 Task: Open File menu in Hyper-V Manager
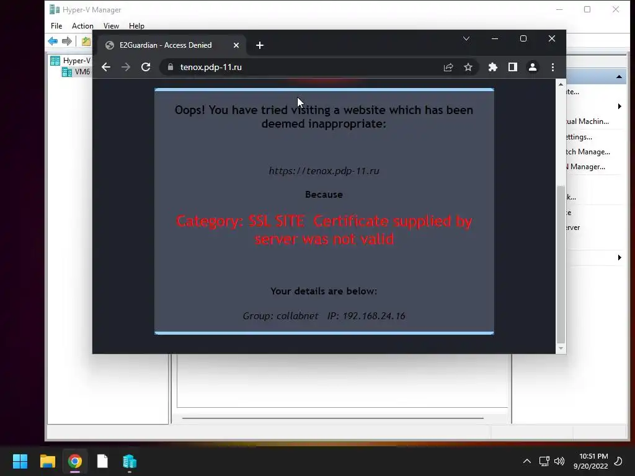coord(56,26)
